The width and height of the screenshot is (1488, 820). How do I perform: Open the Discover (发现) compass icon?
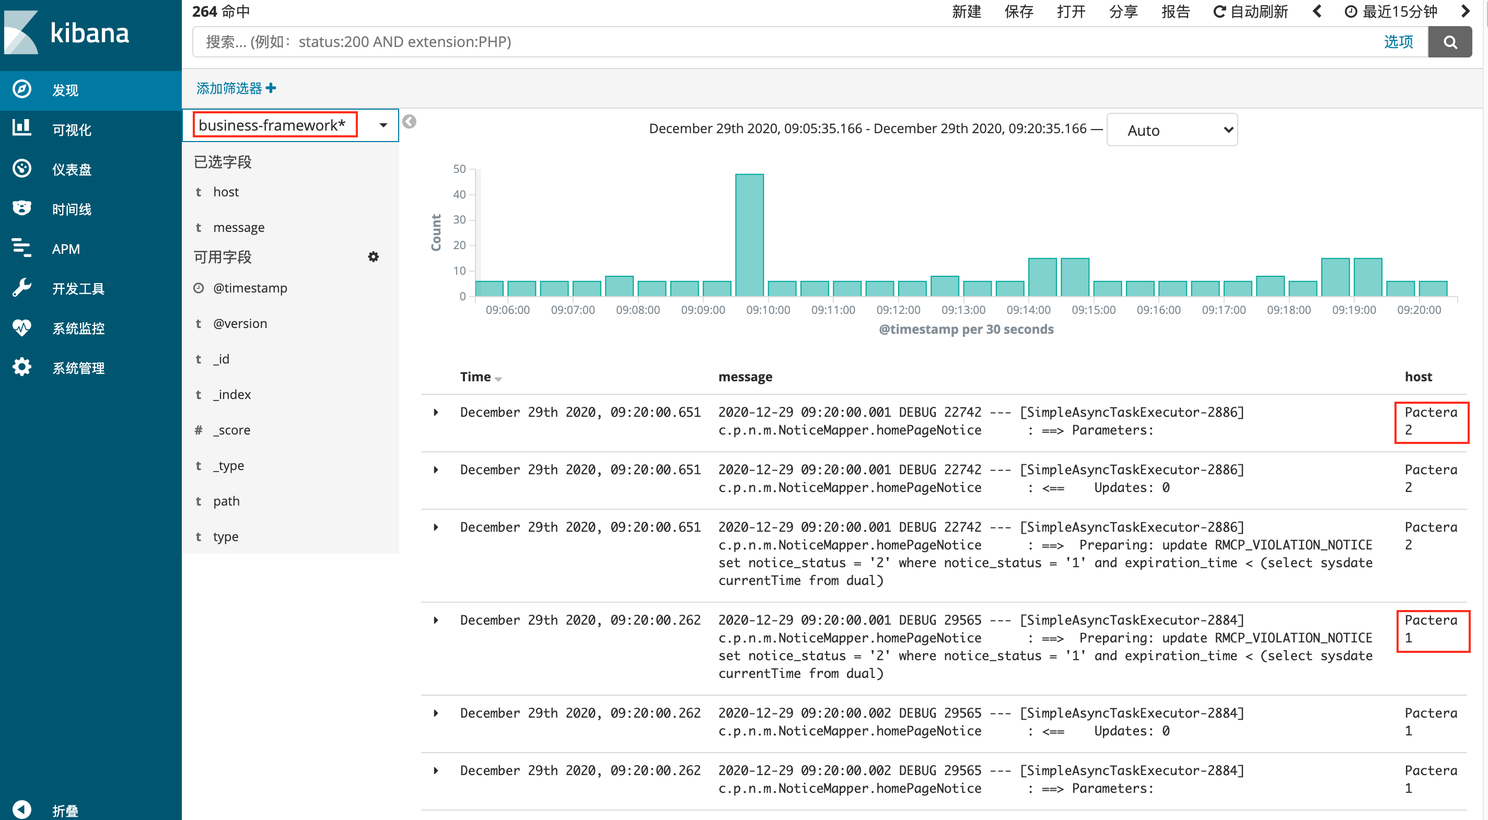pyautogui.click(x=22, y=89)
